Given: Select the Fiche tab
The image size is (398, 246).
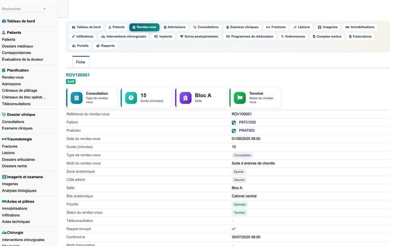Looking at the screenshot, I should click(x=81, y=62).
